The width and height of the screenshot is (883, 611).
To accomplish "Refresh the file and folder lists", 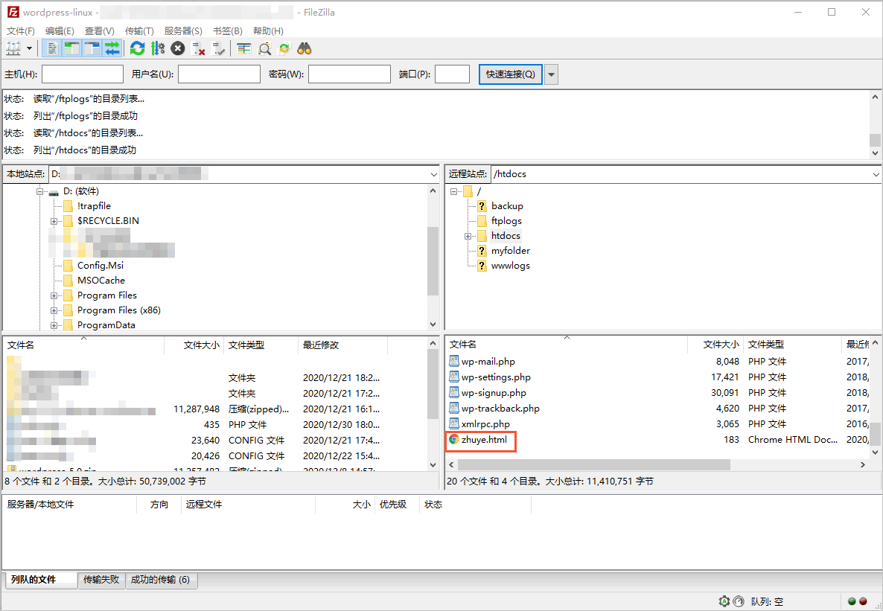I will pyautogui.click(x=138, y=49).
